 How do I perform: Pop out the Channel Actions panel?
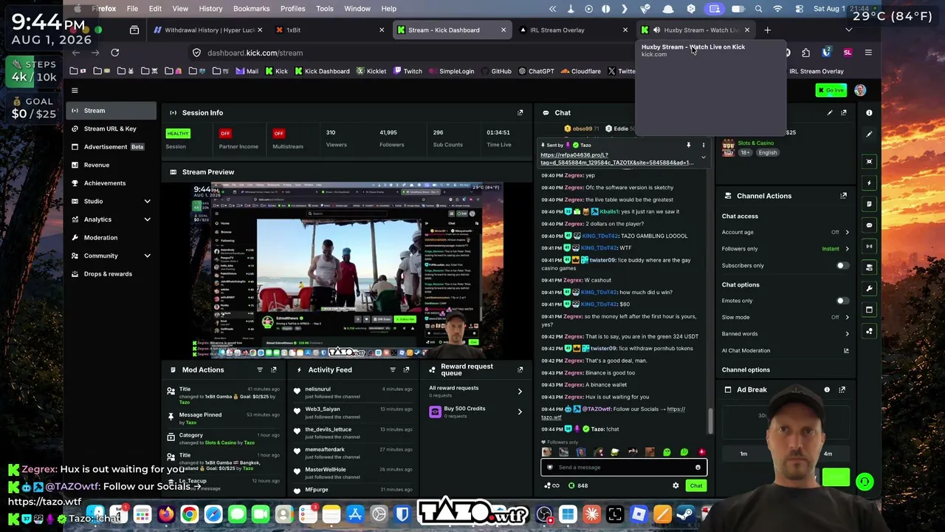tap(844, 196)
